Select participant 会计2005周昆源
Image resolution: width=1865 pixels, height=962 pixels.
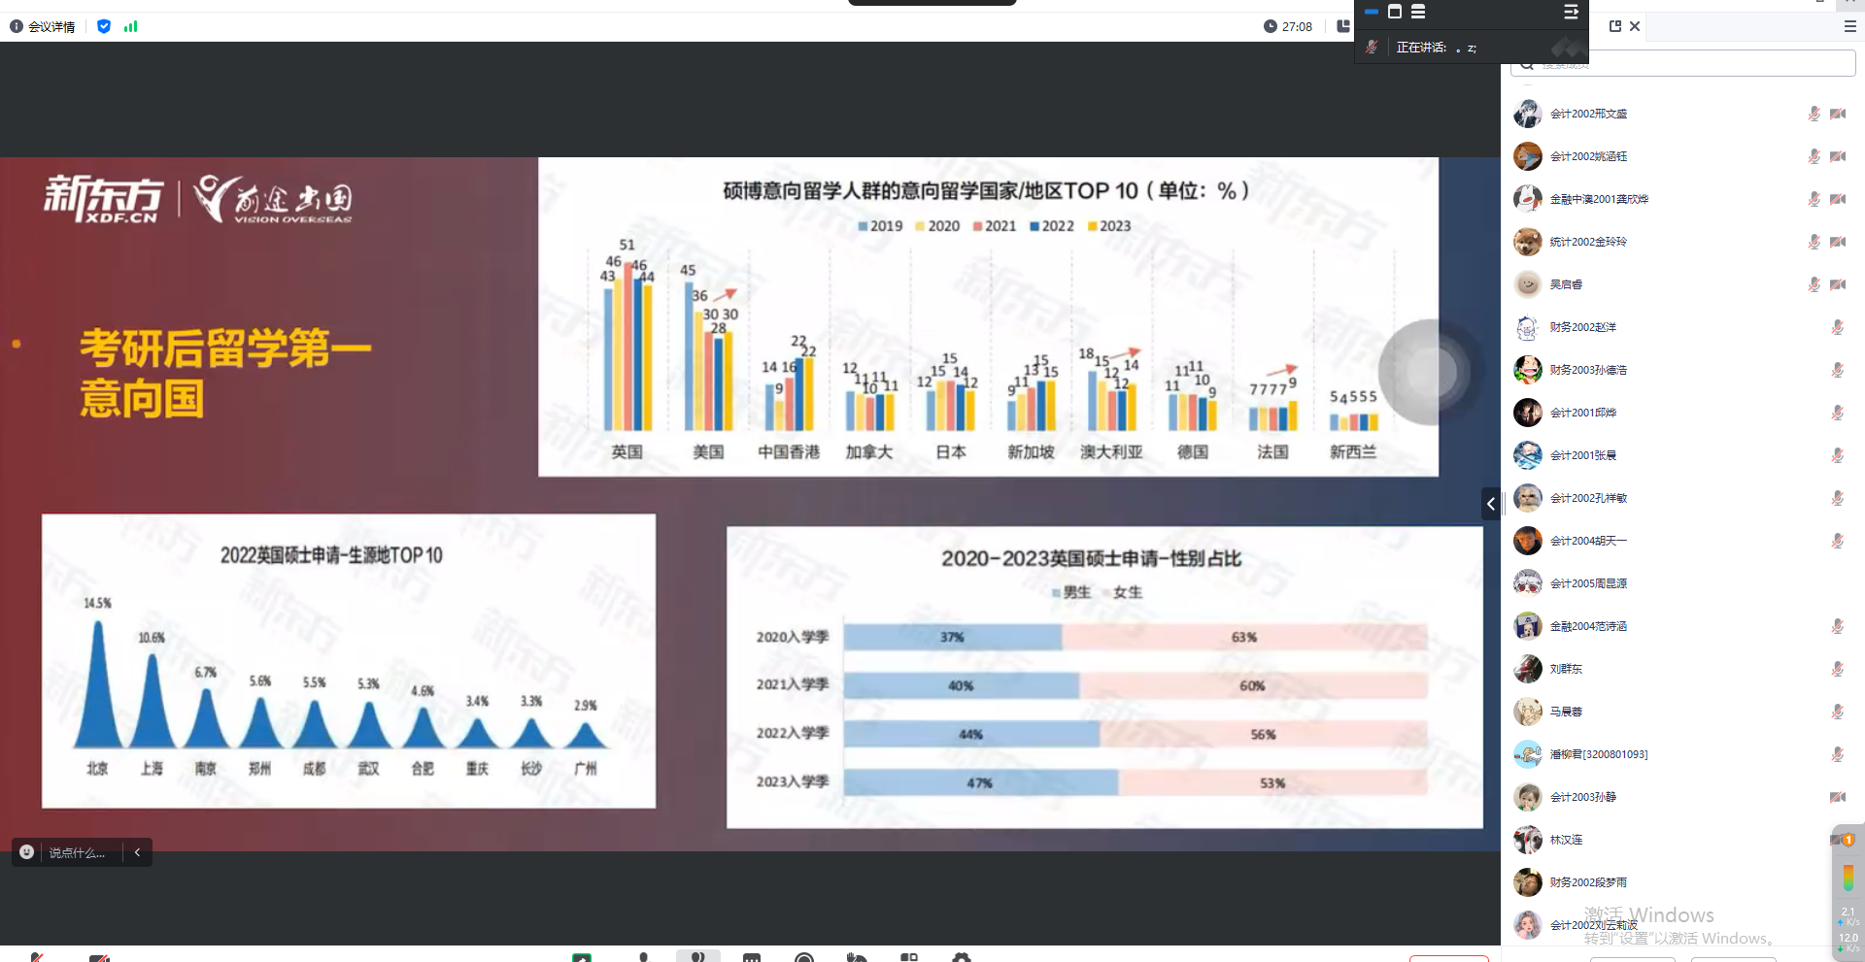pyautogui.click(x=1588, y=583)
